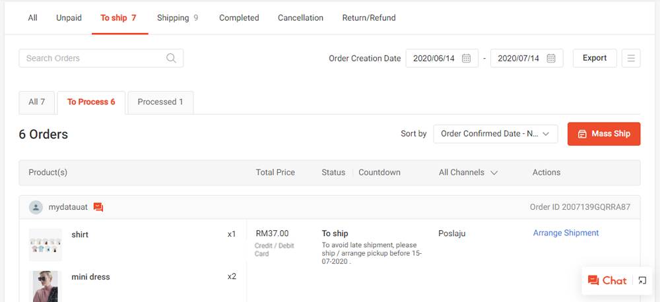Click the mydatauat buyer avatar icon
The image size is (660, 302).
(36, 207)
